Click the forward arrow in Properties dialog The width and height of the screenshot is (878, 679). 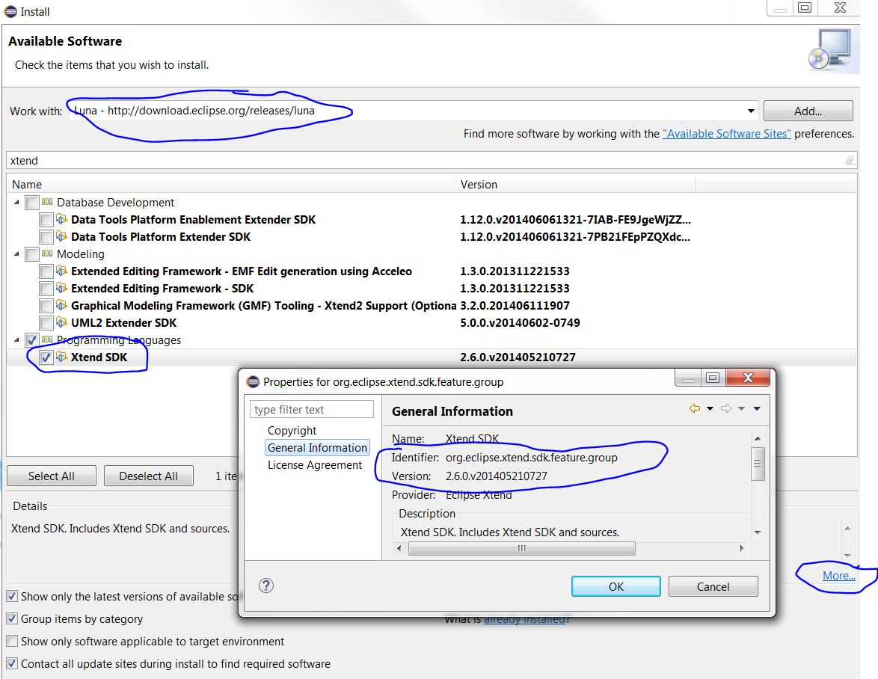[726, 408]
